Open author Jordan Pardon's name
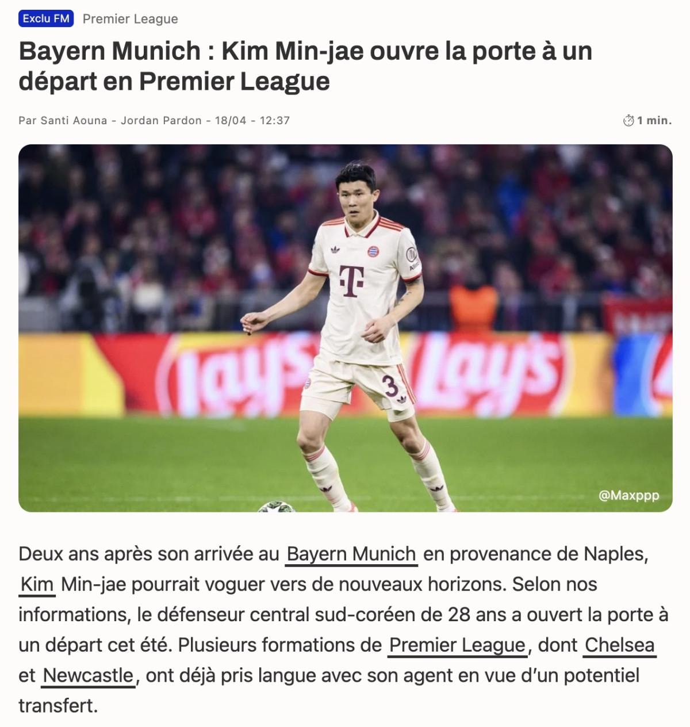 point(161,121)
